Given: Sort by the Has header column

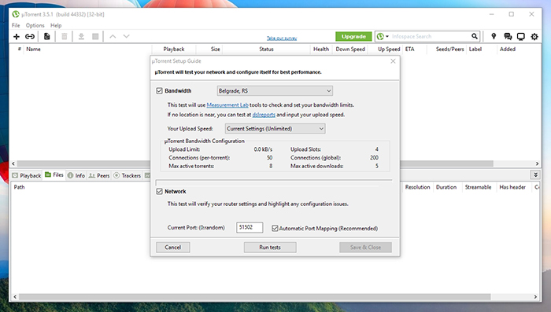Looking at the screenshot, I should (x=512, y=187).
